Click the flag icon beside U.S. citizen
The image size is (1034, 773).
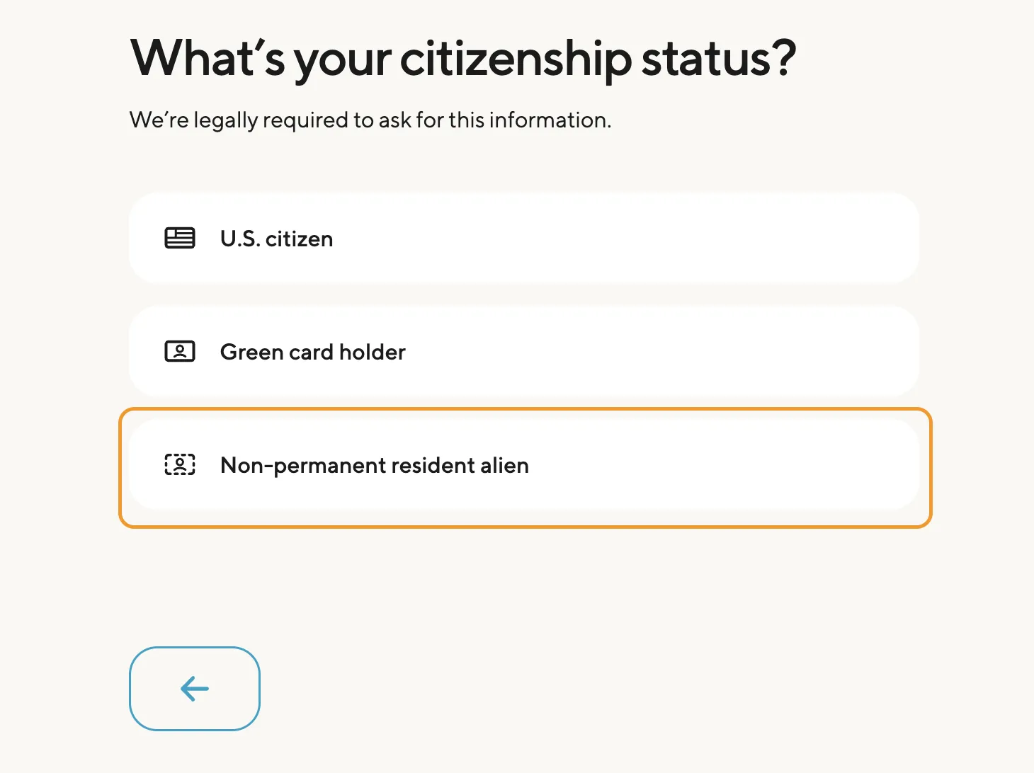coord(180,239)
